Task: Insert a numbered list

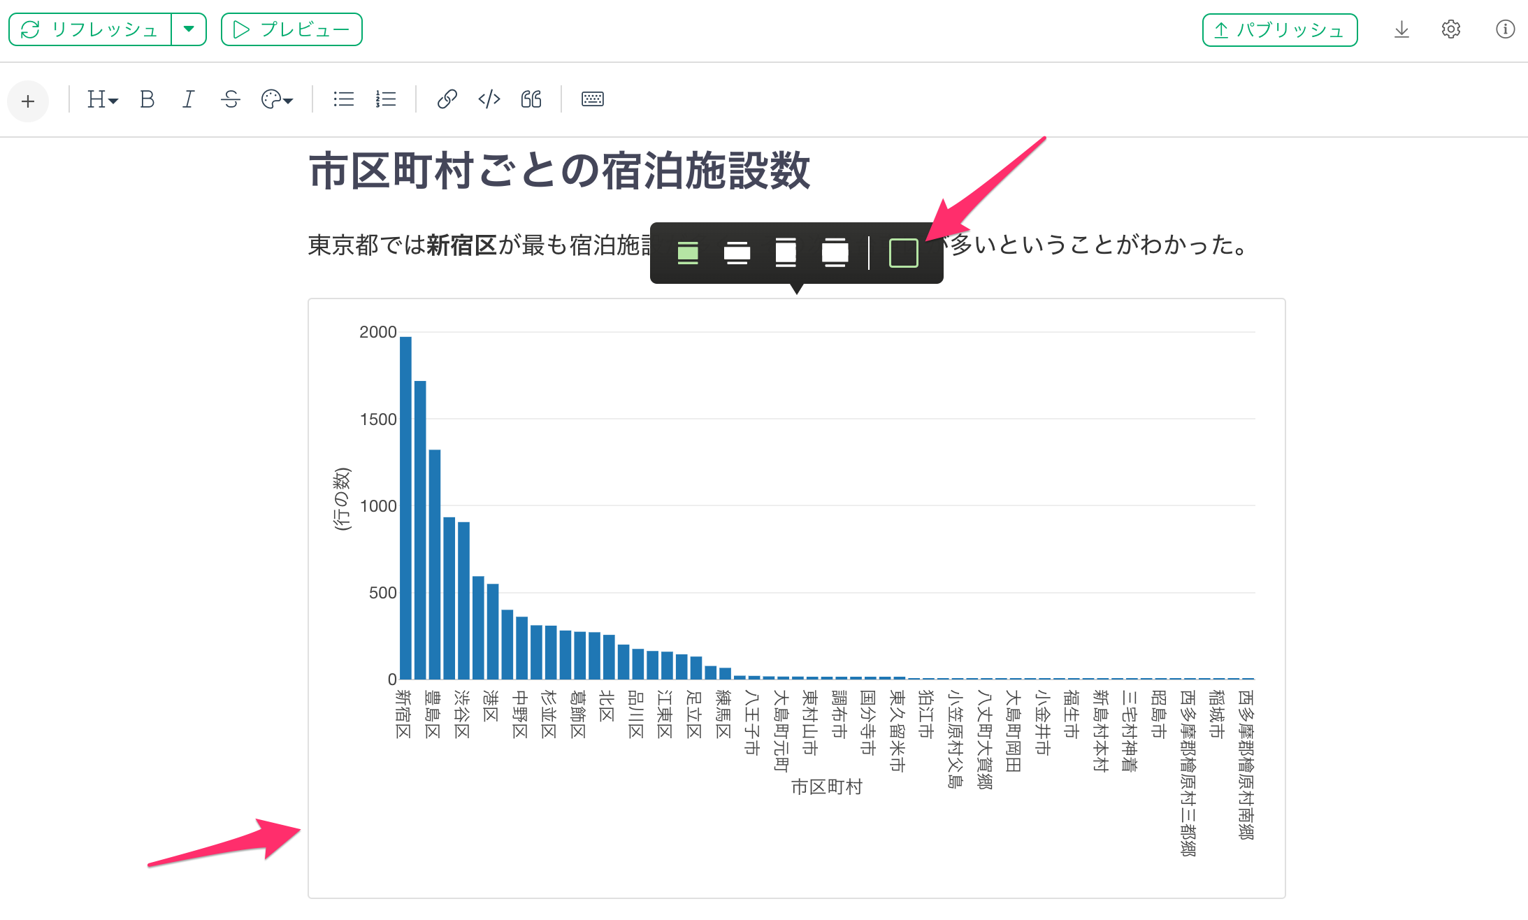Action: pyautogui.click(x=385, y=99)
